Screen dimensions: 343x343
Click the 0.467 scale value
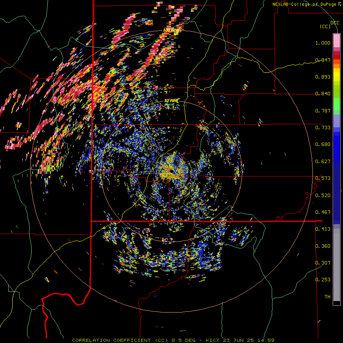click(323, 212)
